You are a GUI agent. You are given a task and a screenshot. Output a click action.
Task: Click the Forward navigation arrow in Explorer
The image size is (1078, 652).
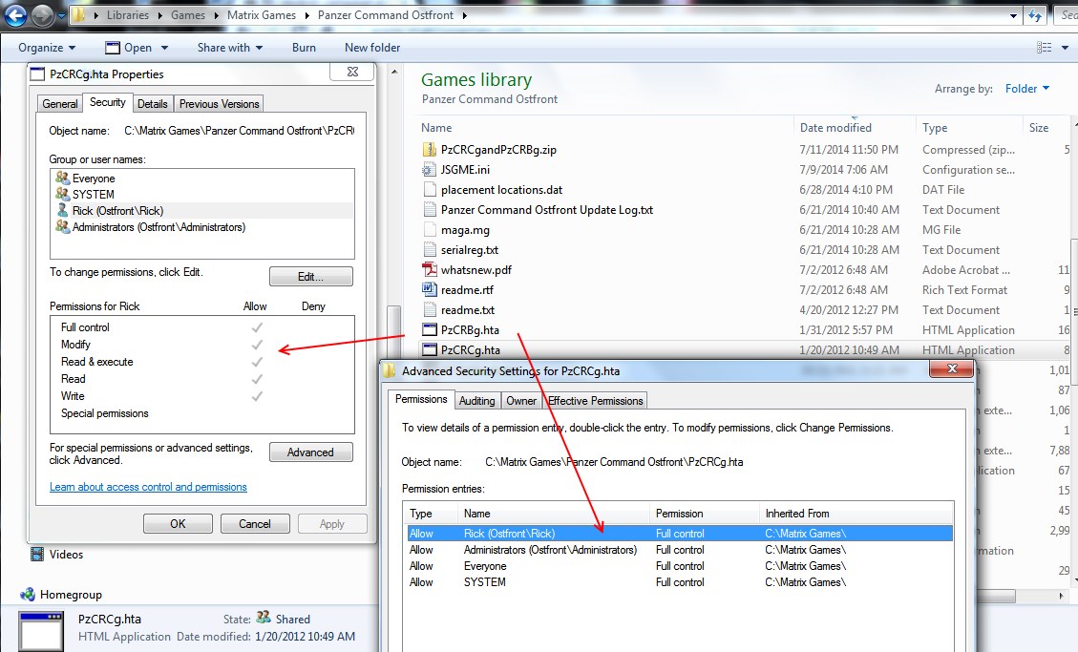[x=42, y=14]
